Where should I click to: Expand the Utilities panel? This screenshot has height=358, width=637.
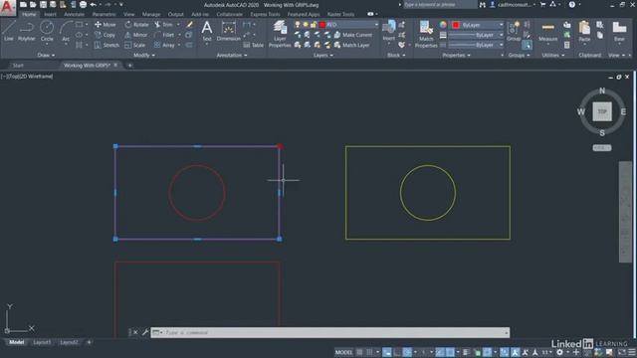553,56
